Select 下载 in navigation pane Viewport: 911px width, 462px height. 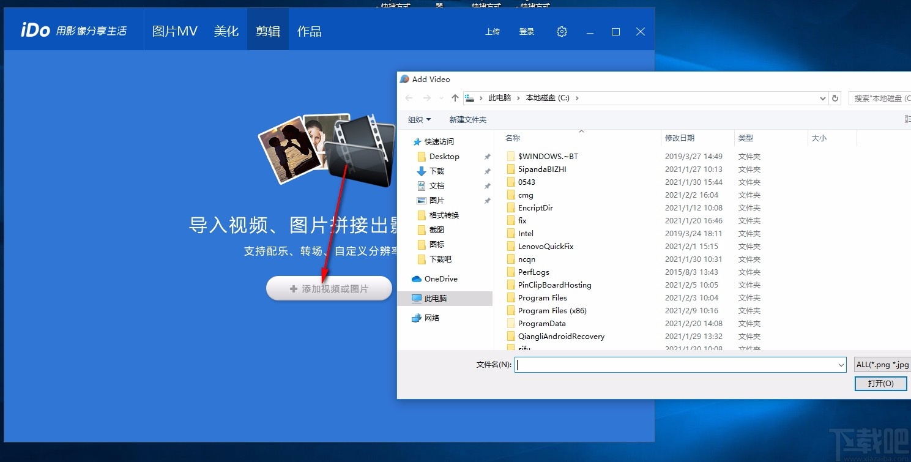[431, 171]
